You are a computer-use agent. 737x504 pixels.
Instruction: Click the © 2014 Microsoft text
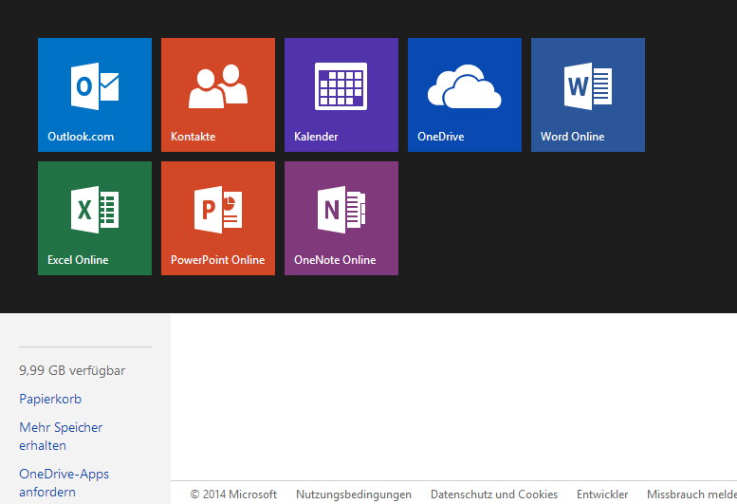(233, 495)
